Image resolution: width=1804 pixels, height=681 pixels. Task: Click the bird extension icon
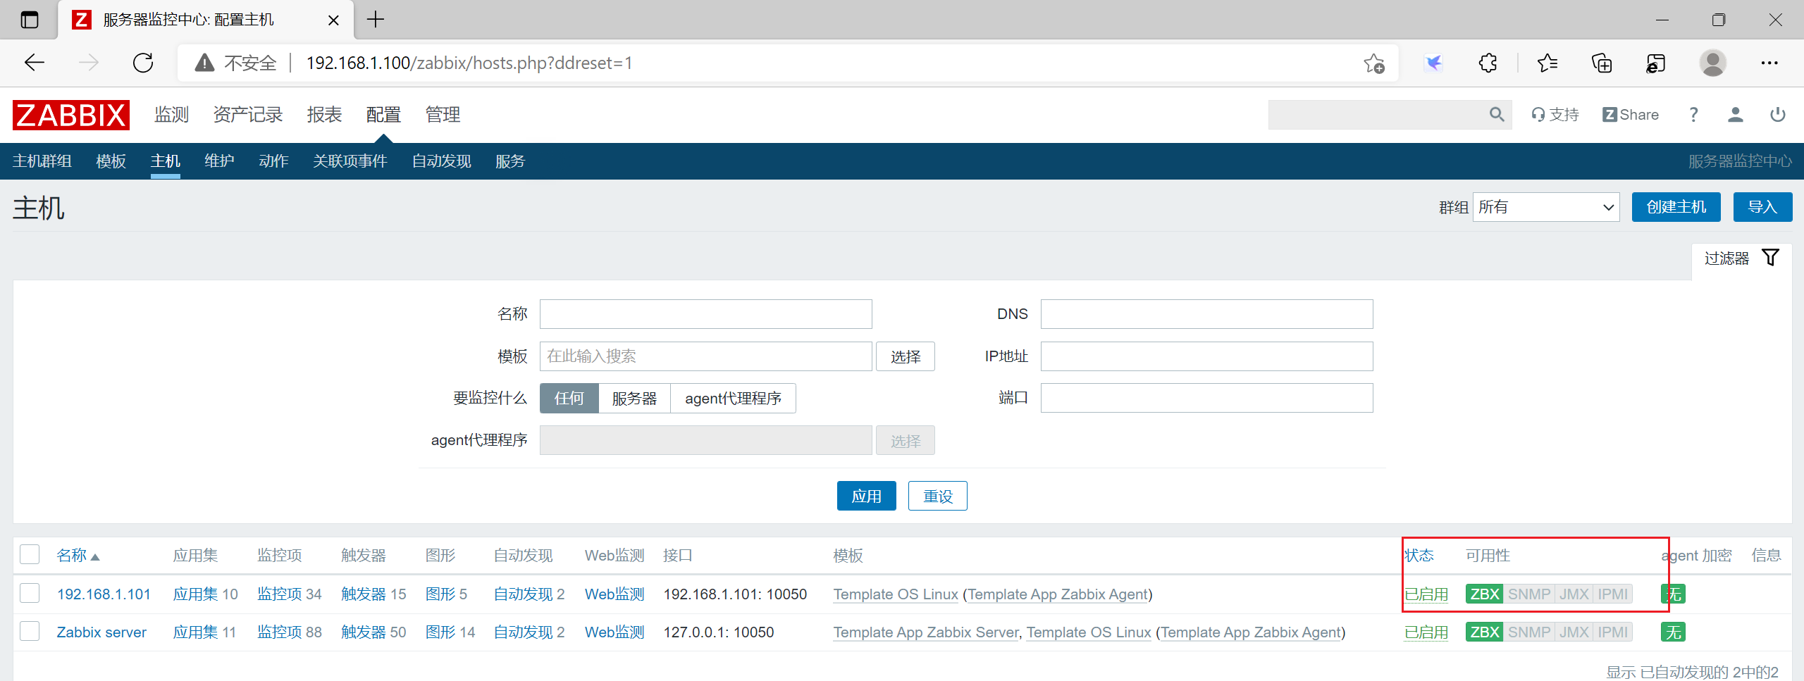1433,63
